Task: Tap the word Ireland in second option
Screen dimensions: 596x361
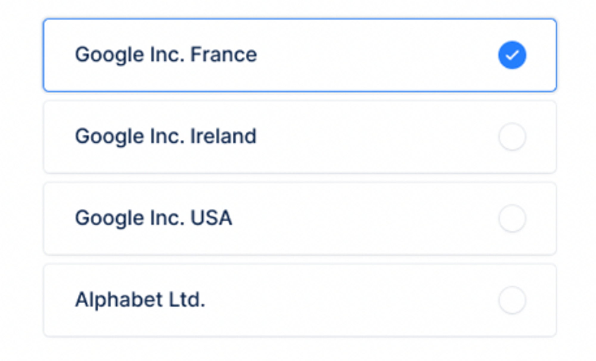Action: click(x=223, y=136)
